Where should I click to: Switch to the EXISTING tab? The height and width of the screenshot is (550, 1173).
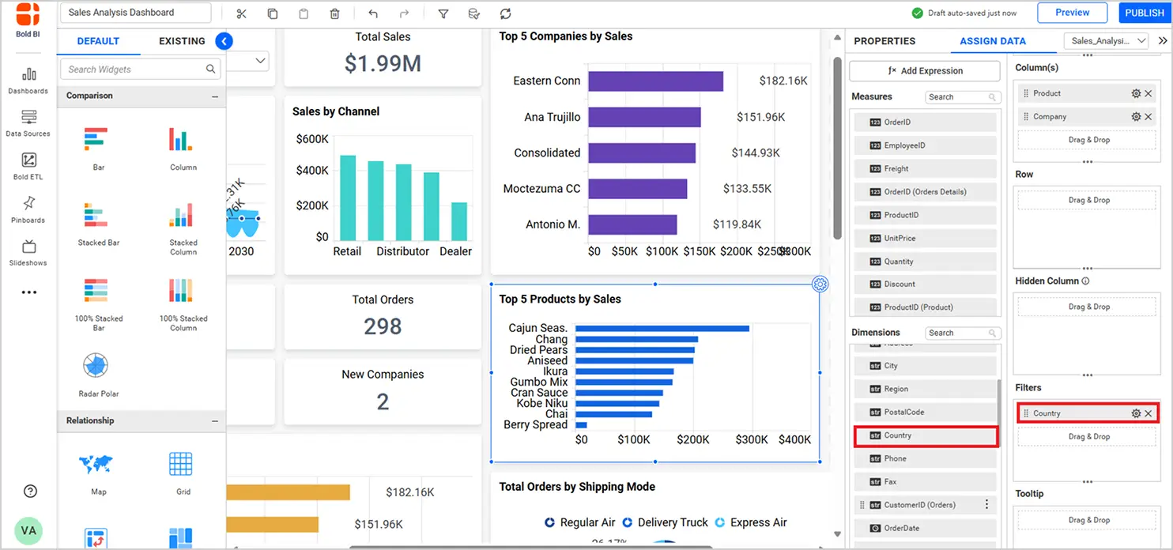[x=182, y=41]
